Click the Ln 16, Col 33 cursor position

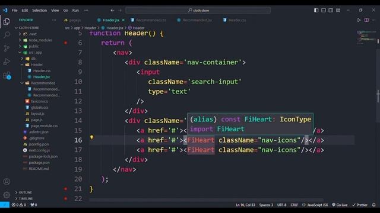point(245,205)
